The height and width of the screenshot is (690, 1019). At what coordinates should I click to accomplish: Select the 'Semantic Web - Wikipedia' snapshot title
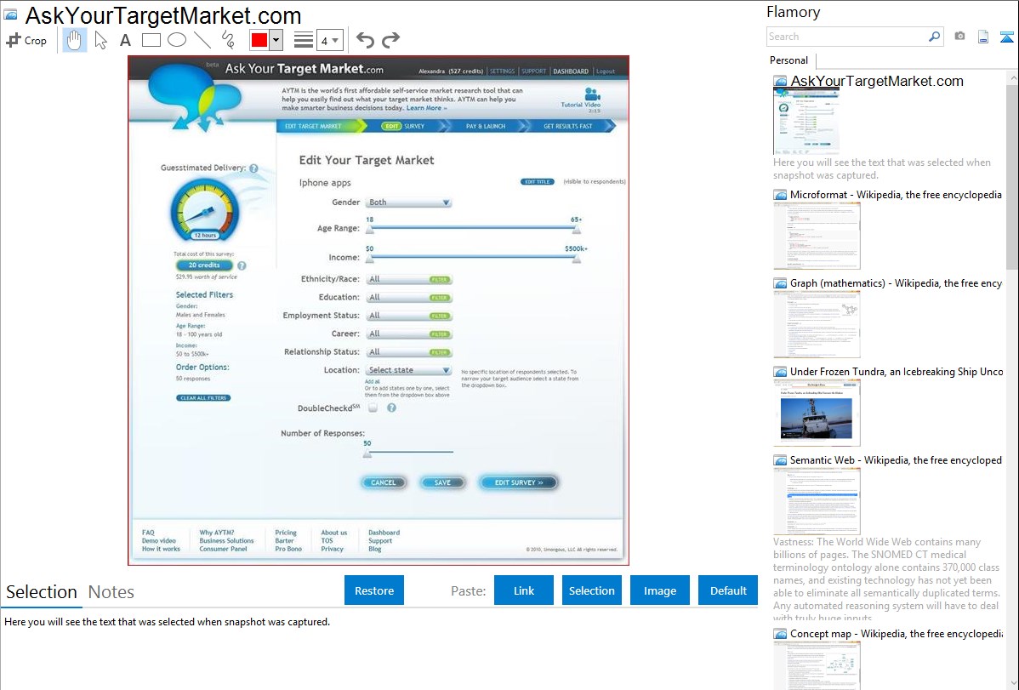(896, 460)
